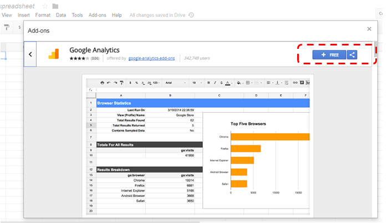Open the Add-ons menu
This screenshot has width=387, height=223.
(97, 15)
